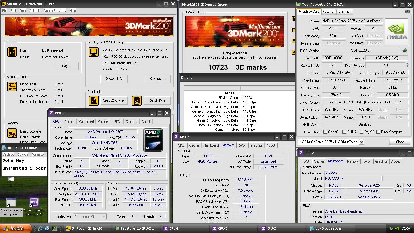Click the CPU-Z Mainboard window title icon
Screen dimensions: 414x233
click(301, 153)
